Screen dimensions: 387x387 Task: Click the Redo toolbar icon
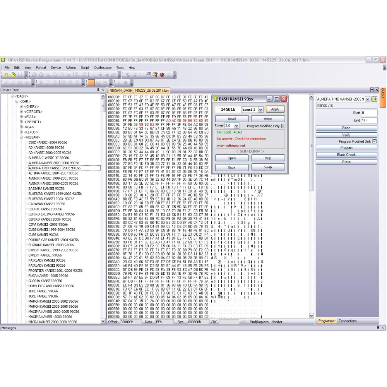[x=41, y=75]
